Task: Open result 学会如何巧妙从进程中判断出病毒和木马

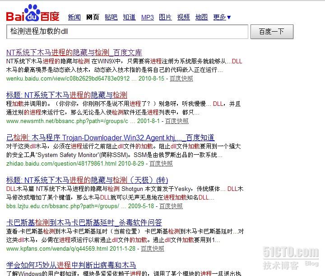Action: click(71, 265)
